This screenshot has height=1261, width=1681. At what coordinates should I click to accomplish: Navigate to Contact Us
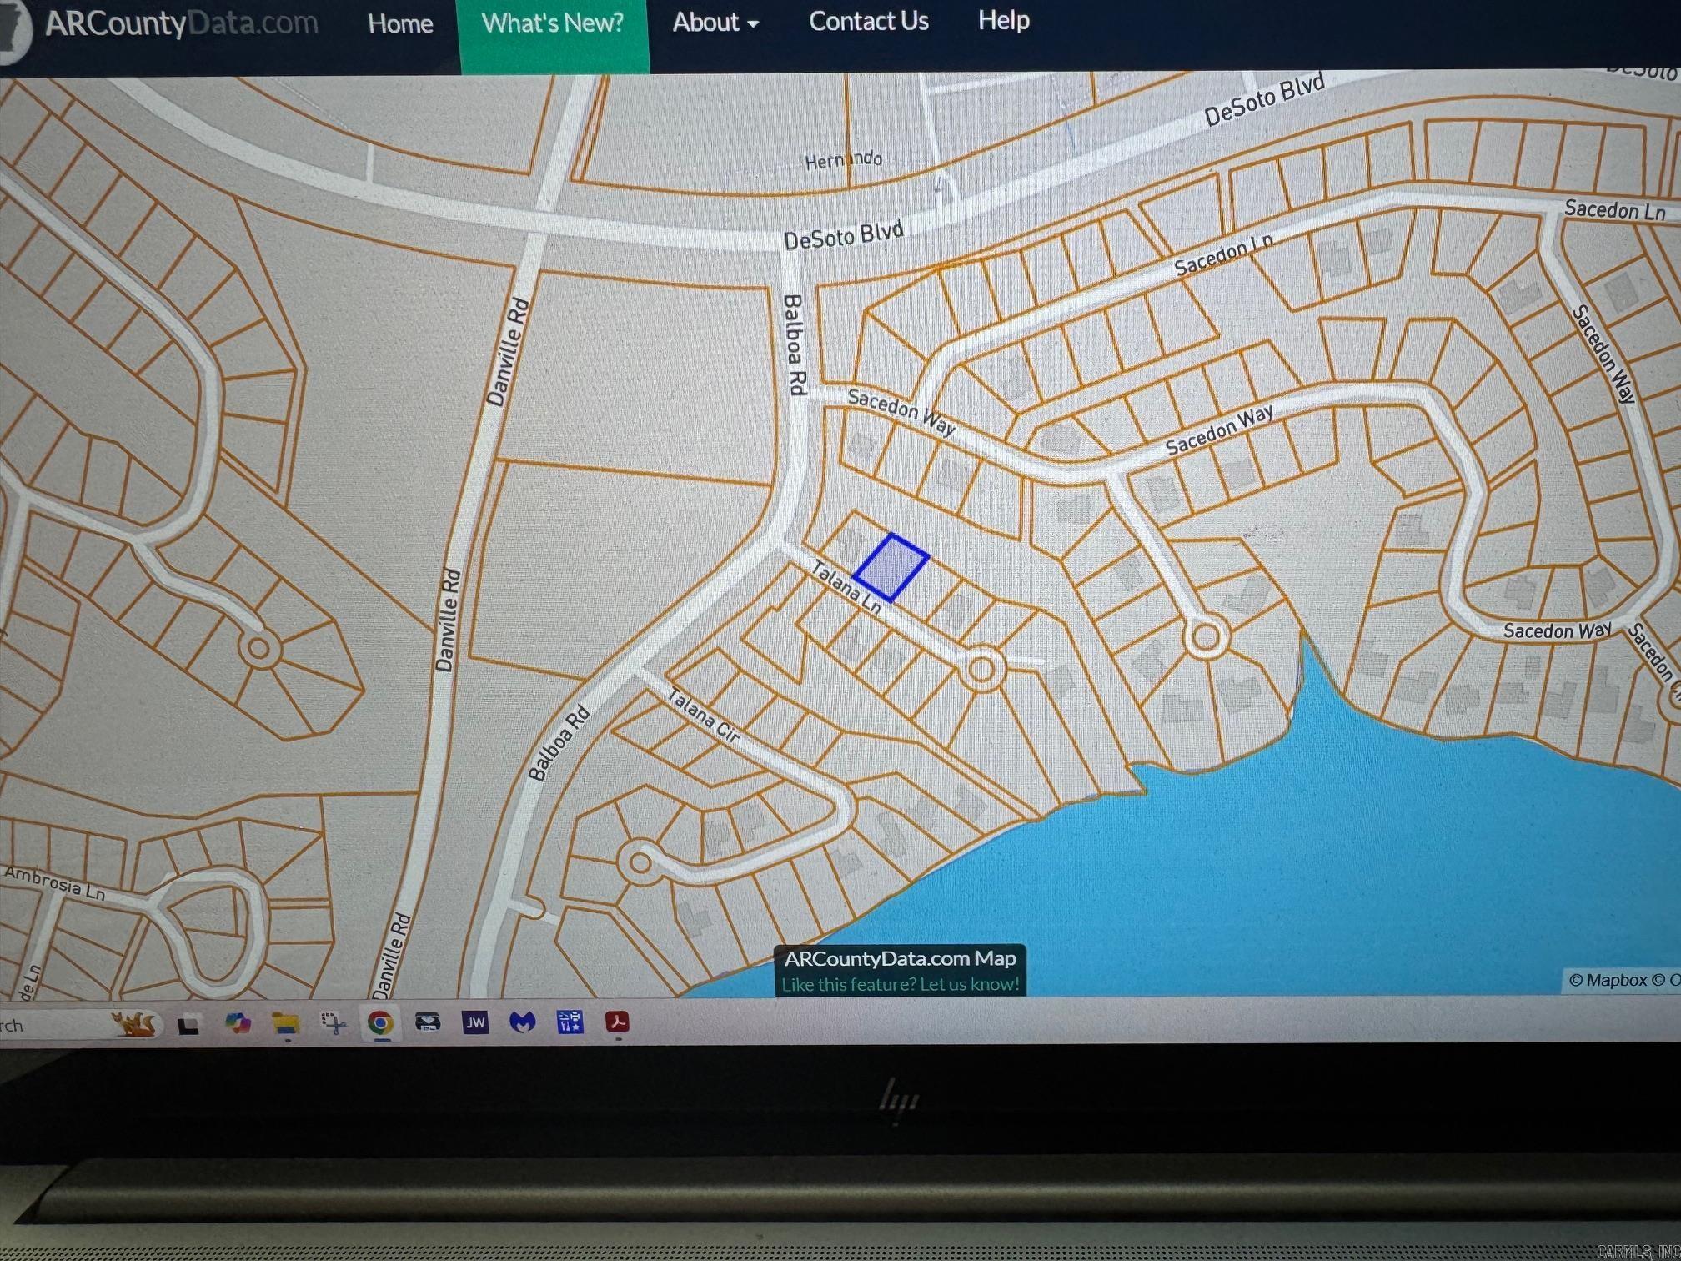(868, 21)
